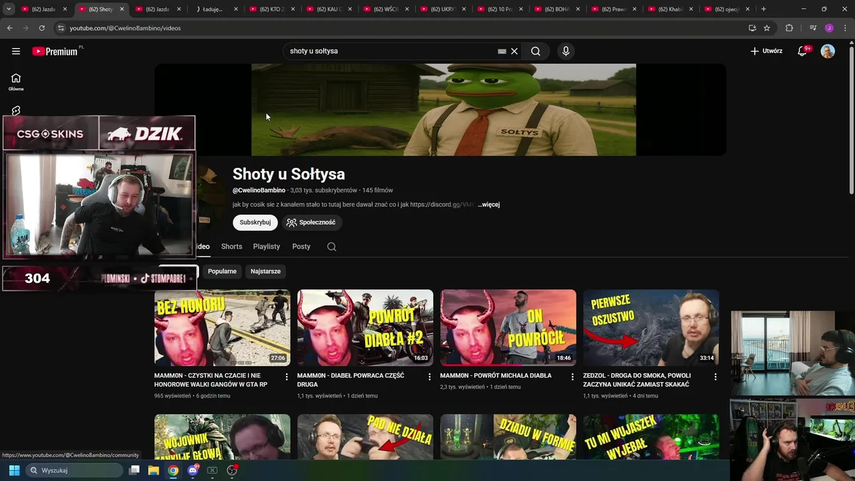
Task: Open the Społeczność community button
Action: (x=311, y=222)
